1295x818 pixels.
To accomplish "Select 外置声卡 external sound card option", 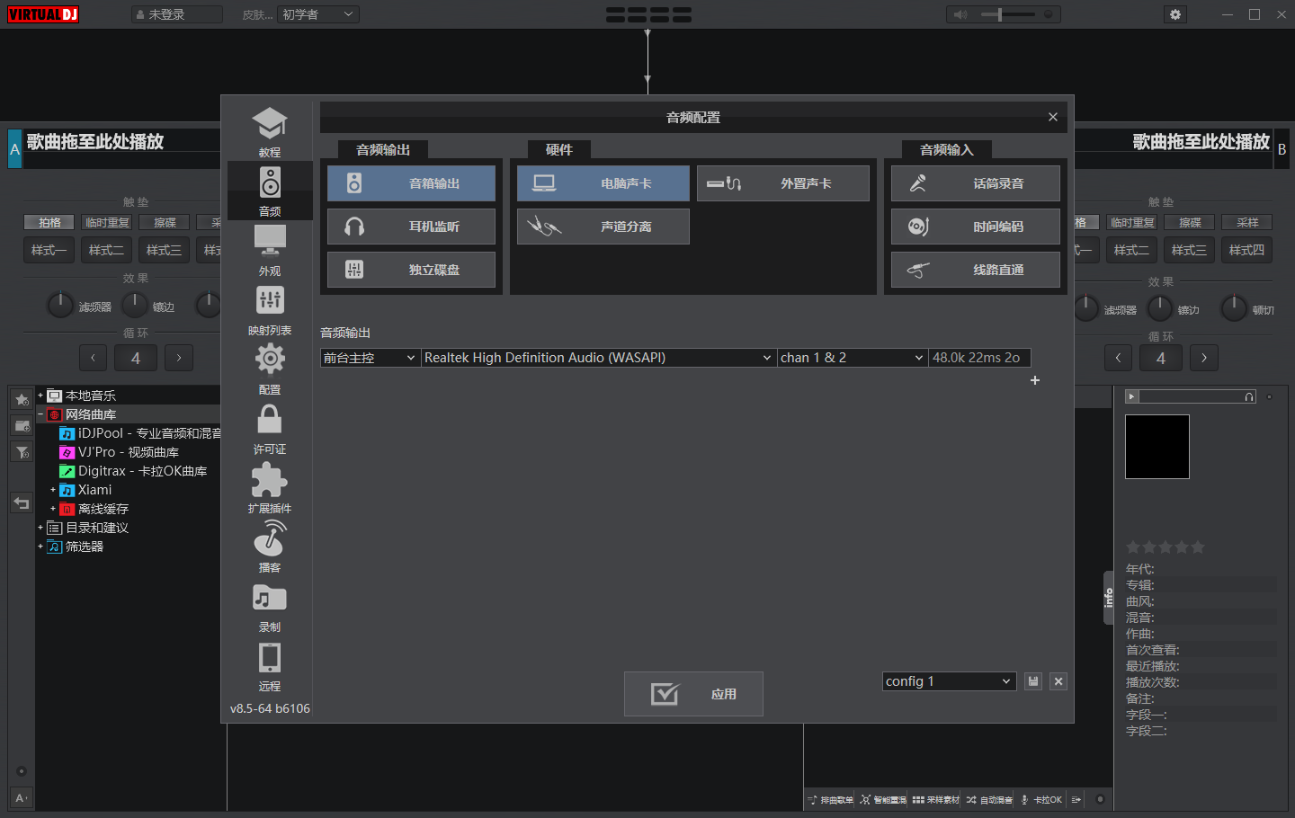I will (x=783, y=183).
